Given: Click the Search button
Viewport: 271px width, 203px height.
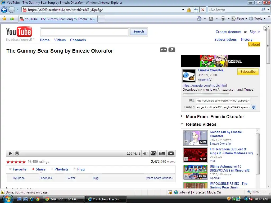Looking at the screenshot, I should pos(139,32).
